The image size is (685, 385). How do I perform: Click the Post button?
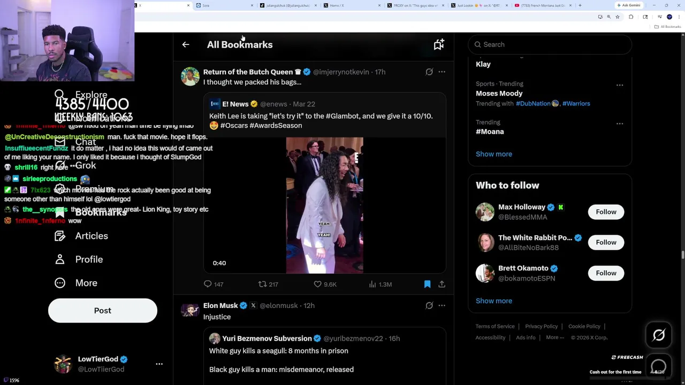(103, 311)
